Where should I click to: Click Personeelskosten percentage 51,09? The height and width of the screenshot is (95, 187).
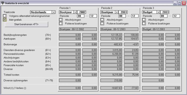pyautogui.click(x=131, y=54)
